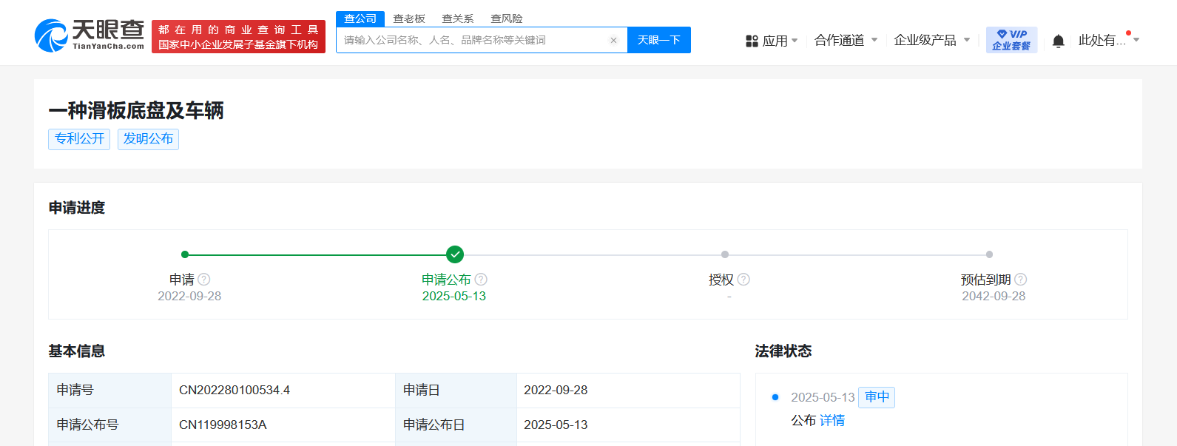The width and height of the screenshot is (1177, 446).
Task: Click the 基本信息 section heading
Action: [x=77, y=351]
